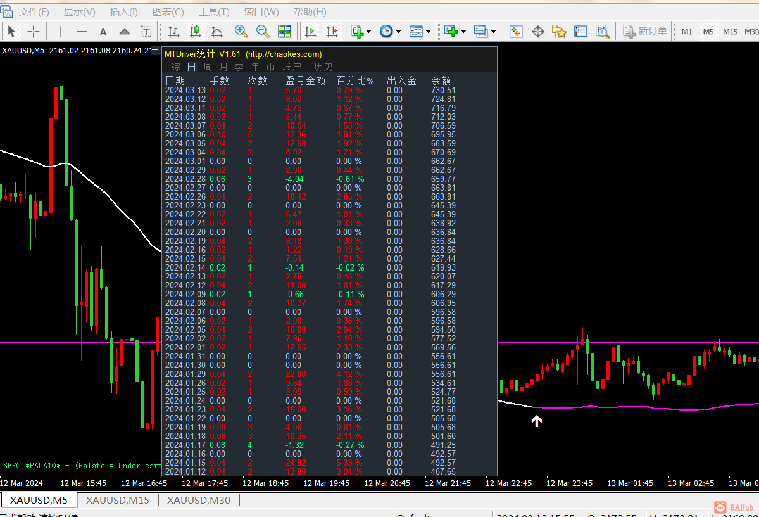Image resolution: width=759 pixels, height=517 pixels.
Task: Switch chart to candlestick style
Action: 195,32
